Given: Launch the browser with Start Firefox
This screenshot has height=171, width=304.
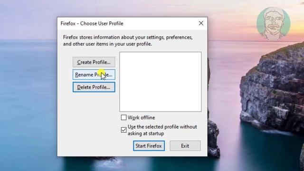Looking at the screenshot, I should coord(149,146).
